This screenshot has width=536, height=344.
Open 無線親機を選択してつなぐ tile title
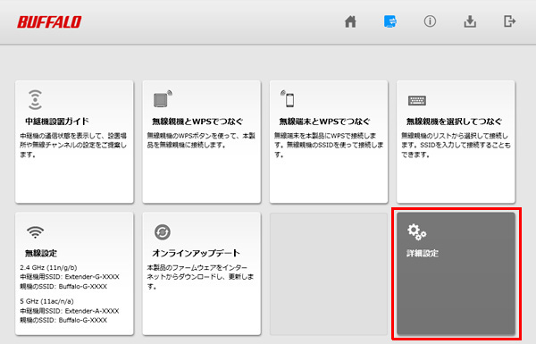454,122
